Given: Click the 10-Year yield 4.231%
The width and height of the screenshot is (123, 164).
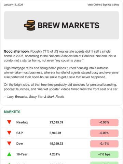Looking at the screenshot, I should pos(55,154).
